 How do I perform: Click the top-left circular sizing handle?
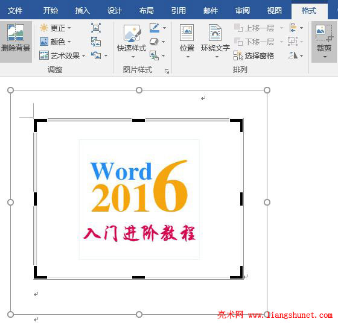click(10, 90)
